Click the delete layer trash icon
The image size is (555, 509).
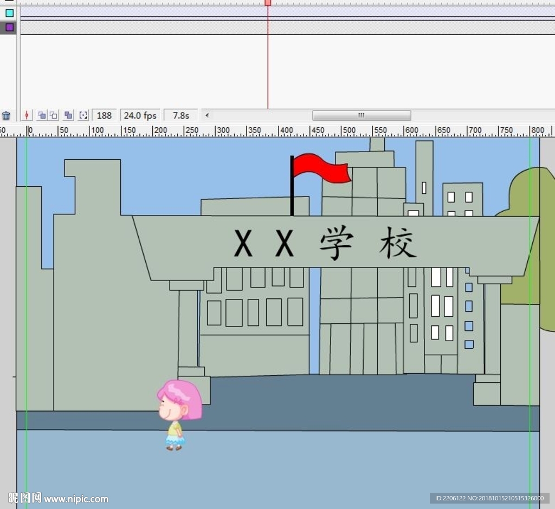(x=6, y=115)
